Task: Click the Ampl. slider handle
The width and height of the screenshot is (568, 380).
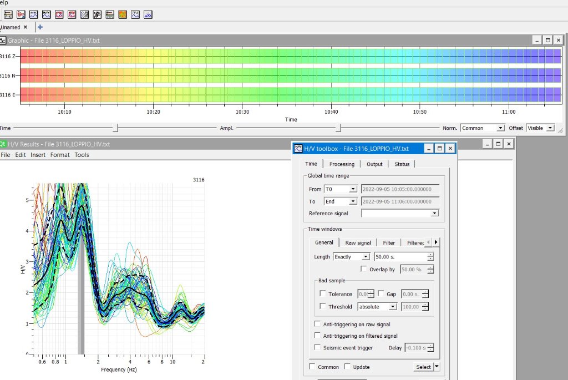Action: point(337,128)
